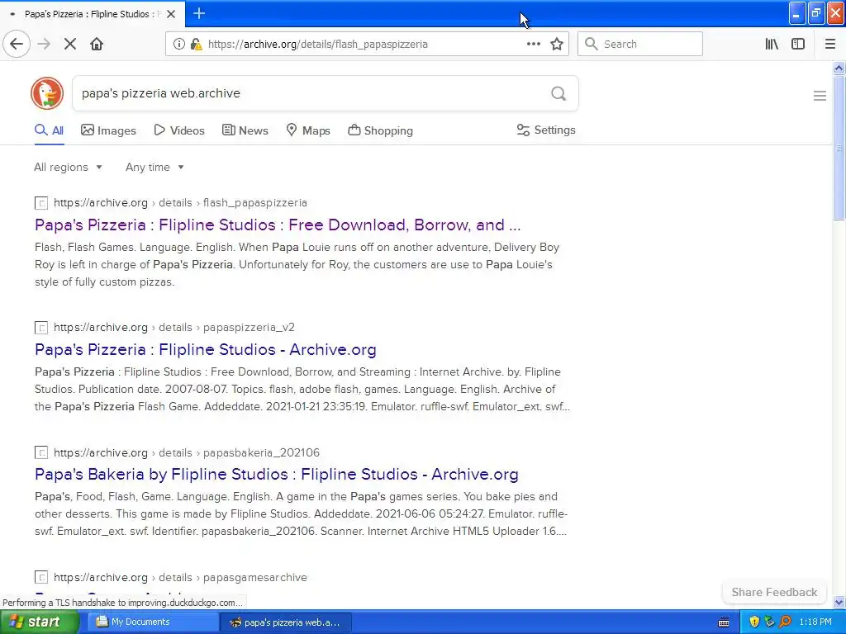Click the DuckDuckGo duck logo

pos(47,93)
